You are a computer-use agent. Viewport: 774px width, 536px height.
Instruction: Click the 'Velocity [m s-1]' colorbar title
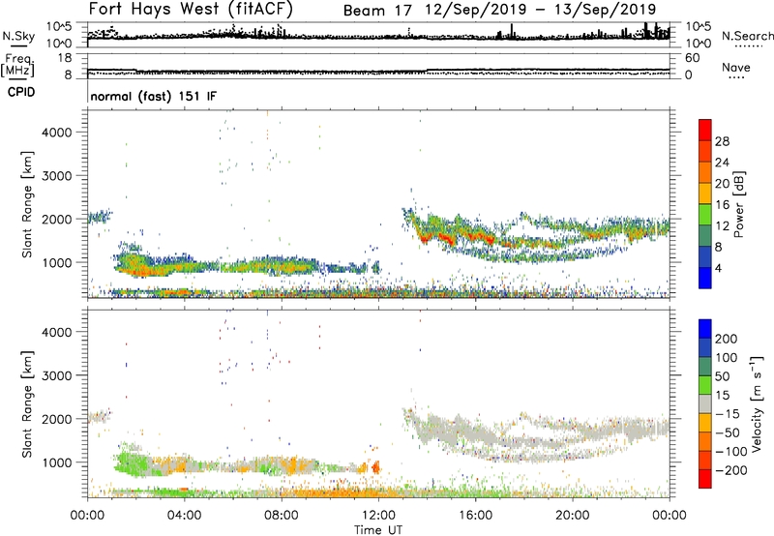(x=757, y=404)
